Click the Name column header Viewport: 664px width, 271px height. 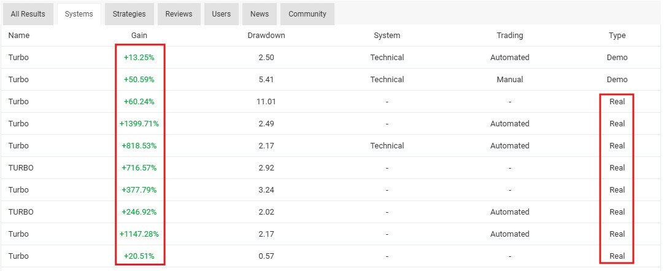tap(19, 36)
